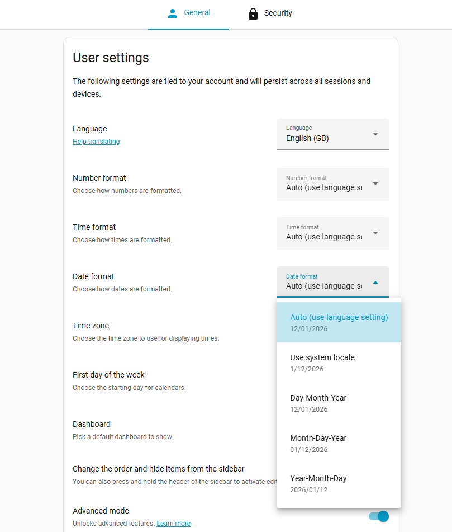Toggle the Advanced mode switch
Viewport: 452px width, 532px height.
[379, 516]
